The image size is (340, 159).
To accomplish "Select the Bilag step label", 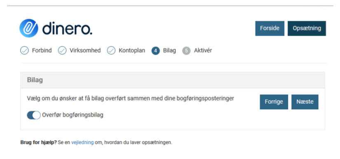I will [x=169, y=51].
